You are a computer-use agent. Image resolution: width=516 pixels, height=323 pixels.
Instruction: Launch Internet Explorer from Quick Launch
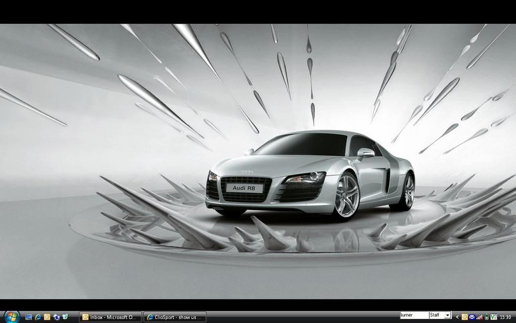coord(38,317)
